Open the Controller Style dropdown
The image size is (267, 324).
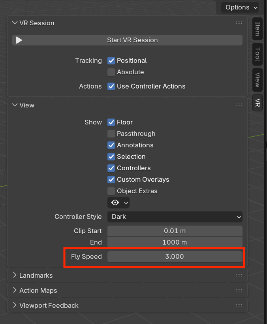point(175,217)
